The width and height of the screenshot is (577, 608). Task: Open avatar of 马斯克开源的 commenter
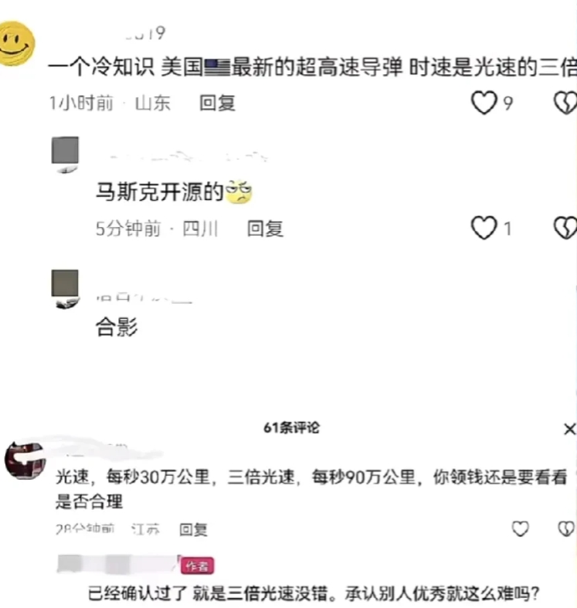click(x=65, y=154)
